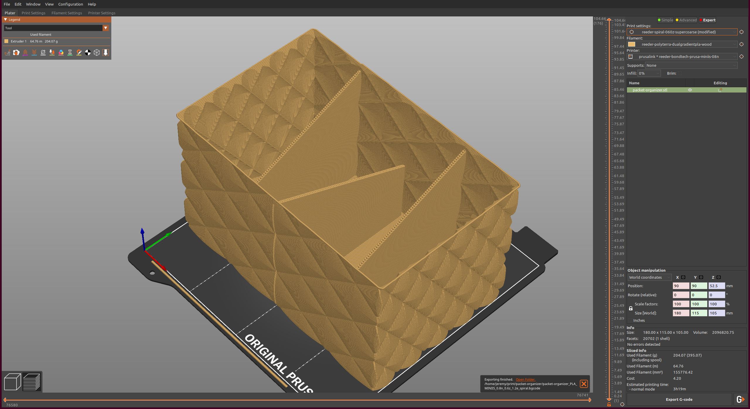Open the Filament preset dropdown

(682, 44)
